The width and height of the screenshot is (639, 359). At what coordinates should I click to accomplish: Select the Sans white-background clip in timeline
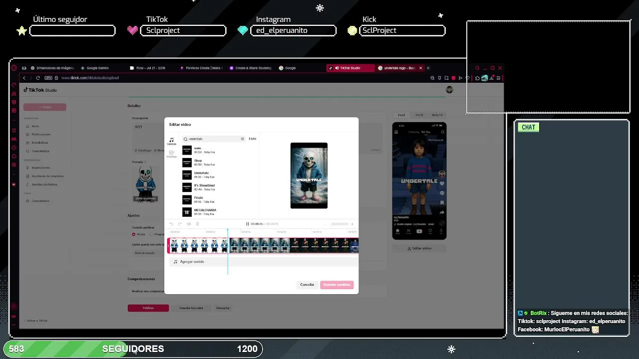[x=199, y=245]
